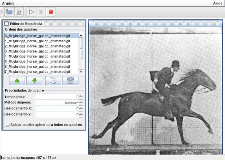Select frame 7_Muybridge_horse_gallop_animated.gif
Image resolution: width=225 pixels, height=160 pixels.
[x=42, y=71]
